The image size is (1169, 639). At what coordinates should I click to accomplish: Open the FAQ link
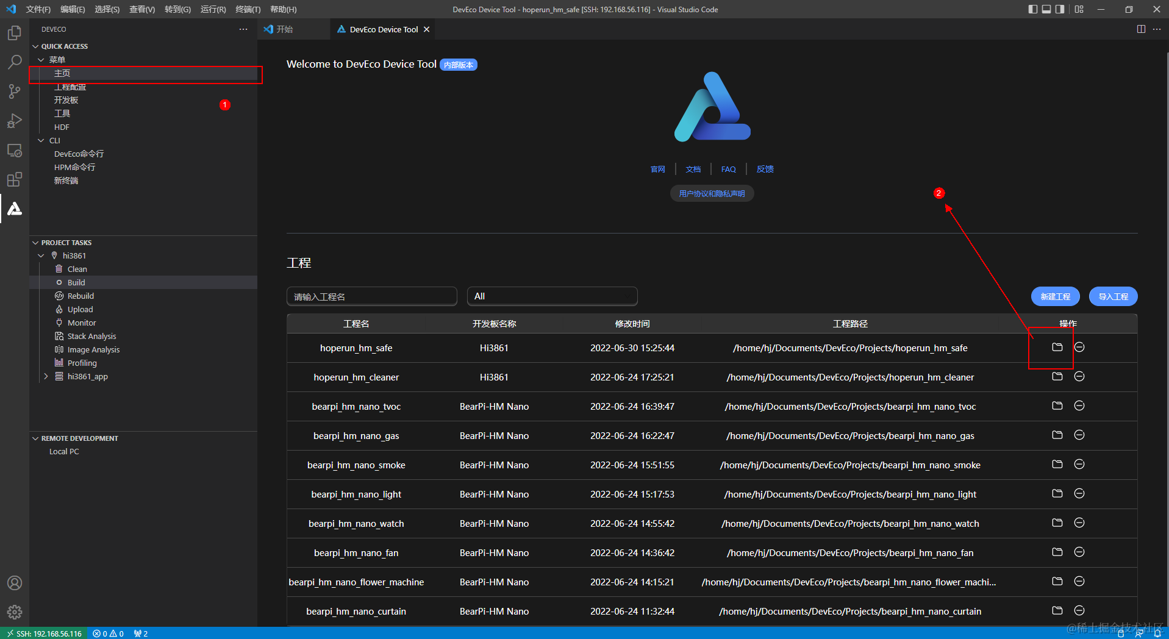click(x=729, y=169)
